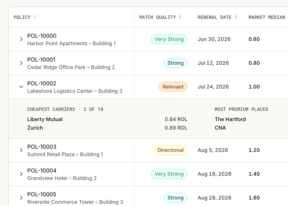This screenshot has width=288, height=206.
Task: Click the Market Median column header
Action: point(267,17)
